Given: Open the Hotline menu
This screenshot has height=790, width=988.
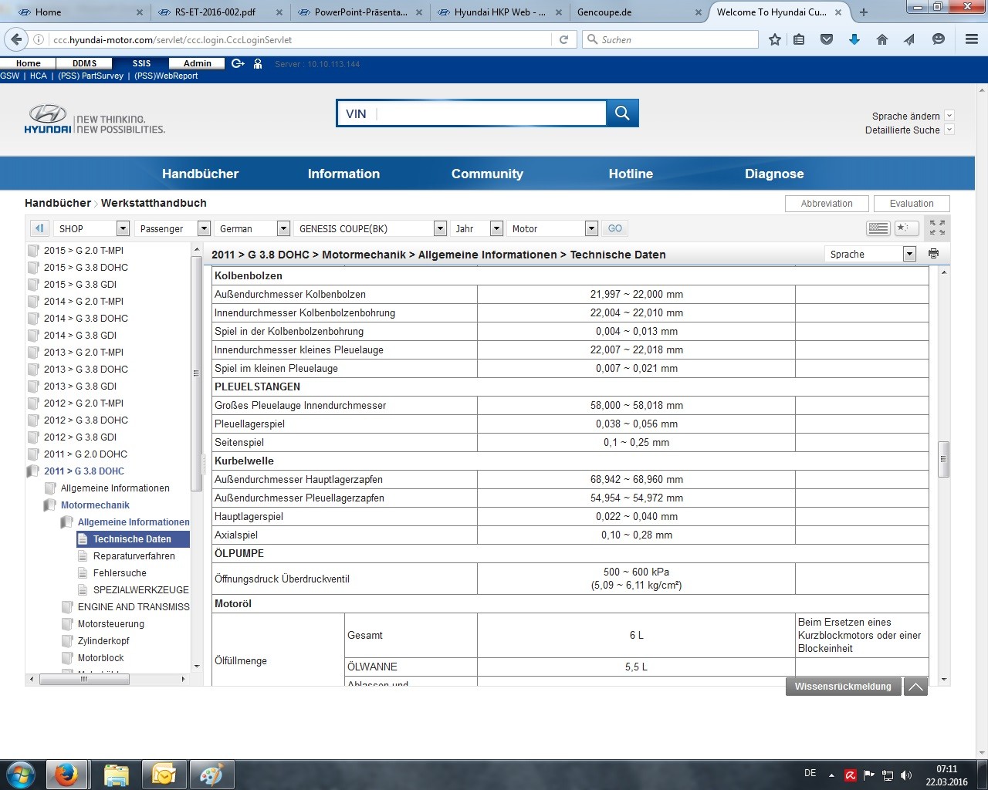Looking at the screenshot, I should point(631,174).
